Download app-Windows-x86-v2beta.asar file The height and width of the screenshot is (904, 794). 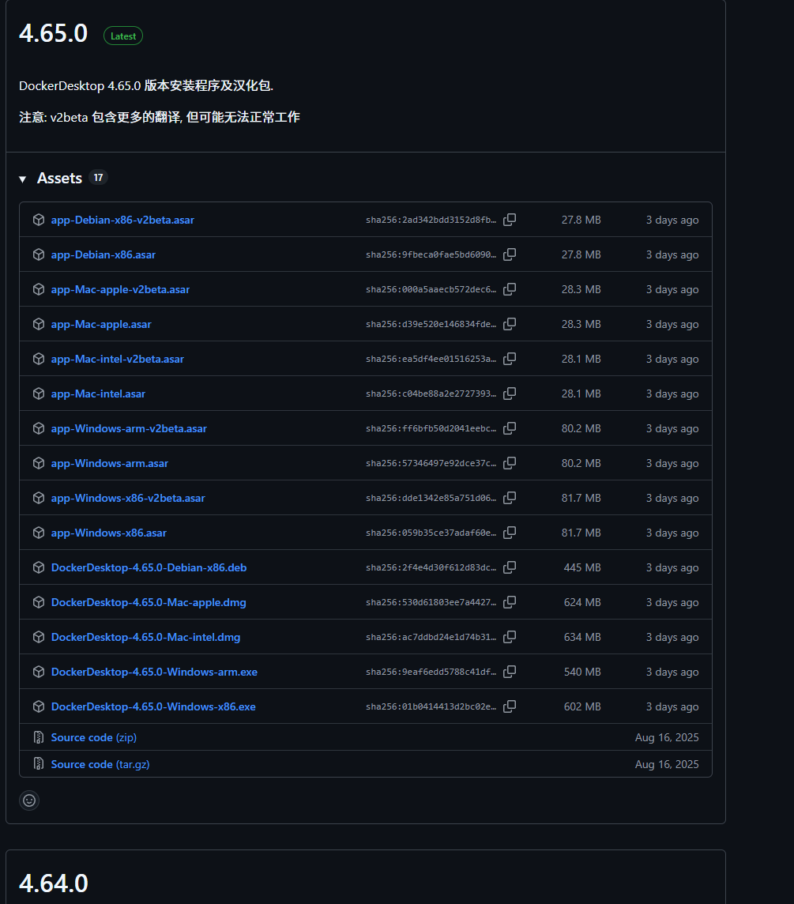128,498
